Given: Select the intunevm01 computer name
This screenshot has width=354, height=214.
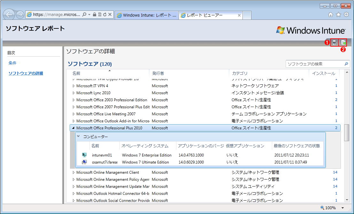Looking at the screenshot, I should click(x=102, y=155).
